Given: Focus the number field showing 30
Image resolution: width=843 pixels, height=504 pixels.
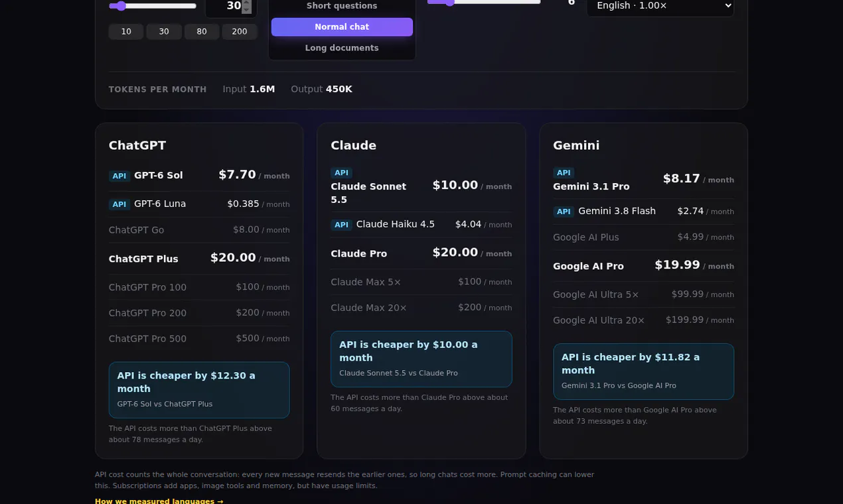Looking at the screenshot, I should point(231,7).
